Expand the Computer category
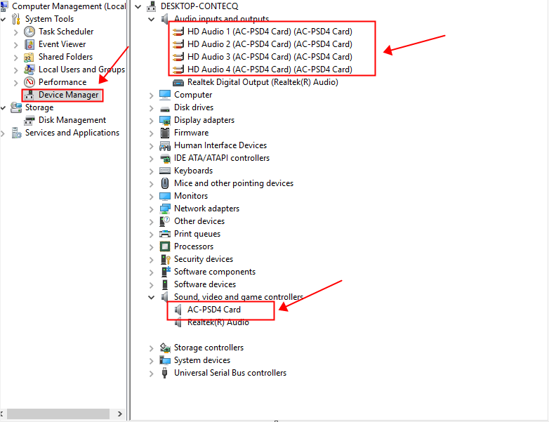The image size is (549, 422). point(151,95)
